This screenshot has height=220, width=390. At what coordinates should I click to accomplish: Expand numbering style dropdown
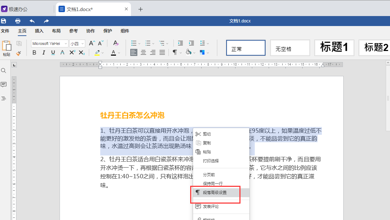point(153,44)
